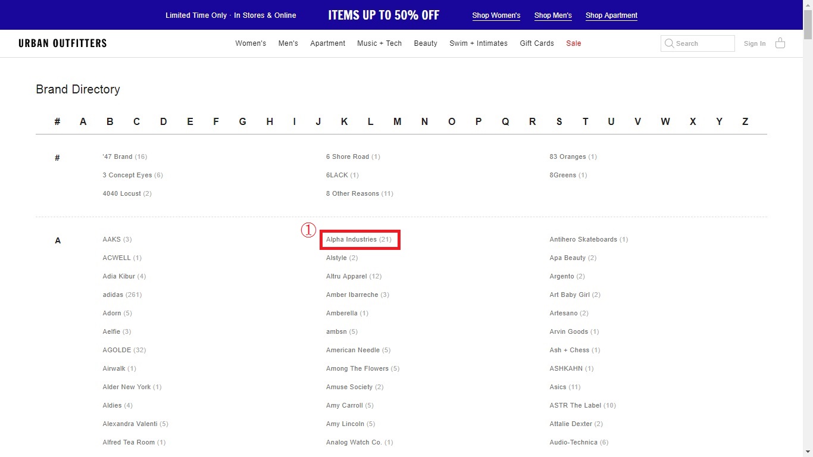
Task: Select the '47 Brand link
Action: (117, 157)
